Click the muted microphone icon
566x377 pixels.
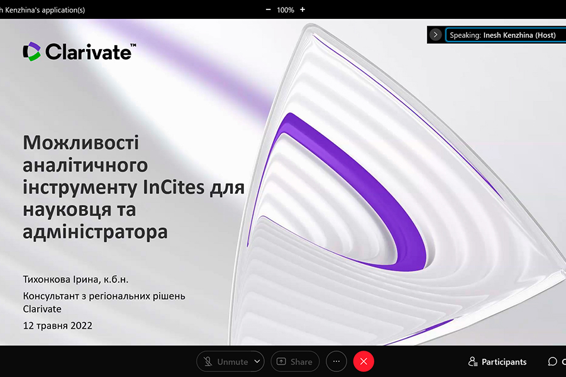[x=208, y=362]
